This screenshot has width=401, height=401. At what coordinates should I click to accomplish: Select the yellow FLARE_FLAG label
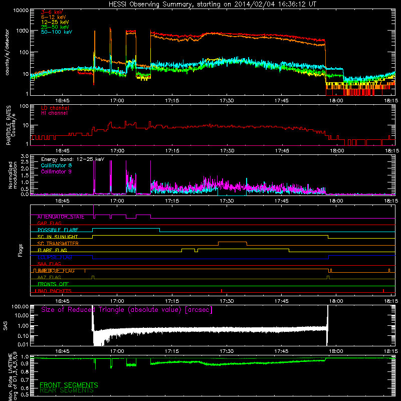(52, 250)
